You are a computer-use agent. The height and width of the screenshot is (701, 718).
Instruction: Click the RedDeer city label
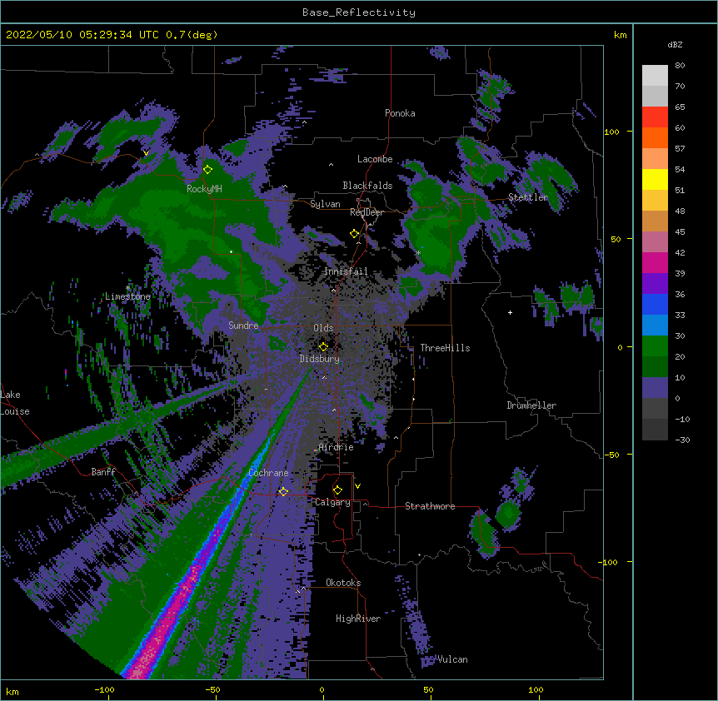366,212
